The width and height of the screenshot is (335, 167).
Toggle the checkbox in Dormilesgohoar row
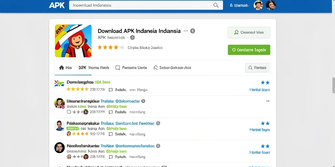click(111, 90)
